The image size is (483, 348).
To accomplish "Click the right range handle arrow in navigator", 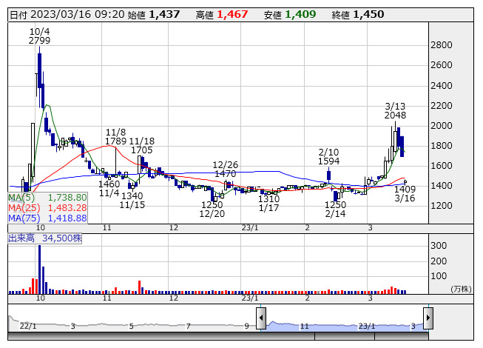I will [428, 318].
